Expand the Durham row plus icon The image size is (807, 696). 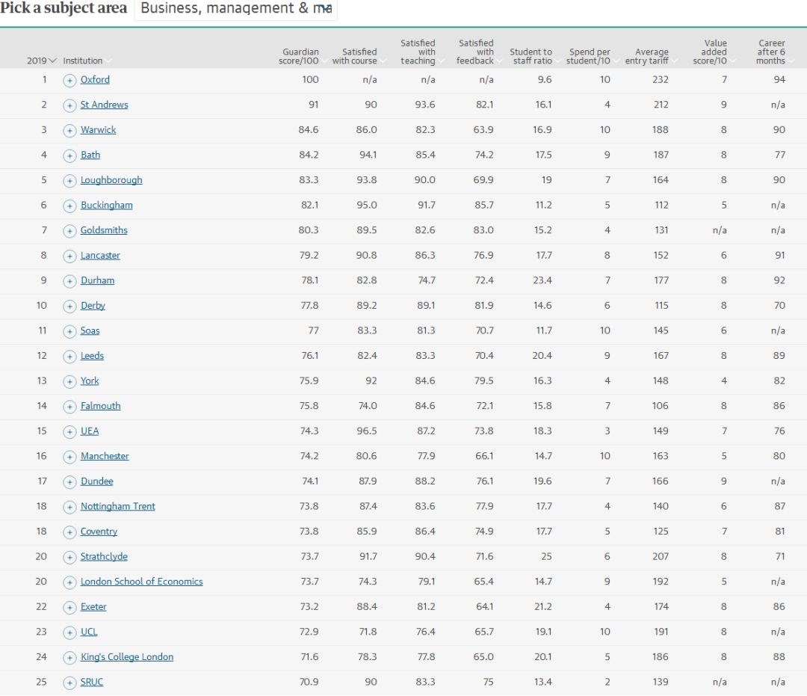coord(69,281)
